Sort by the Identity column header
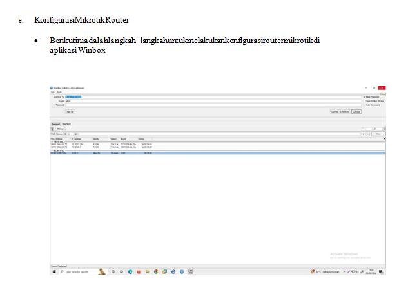This screenshot has width=408, height=299. point(101,139)
